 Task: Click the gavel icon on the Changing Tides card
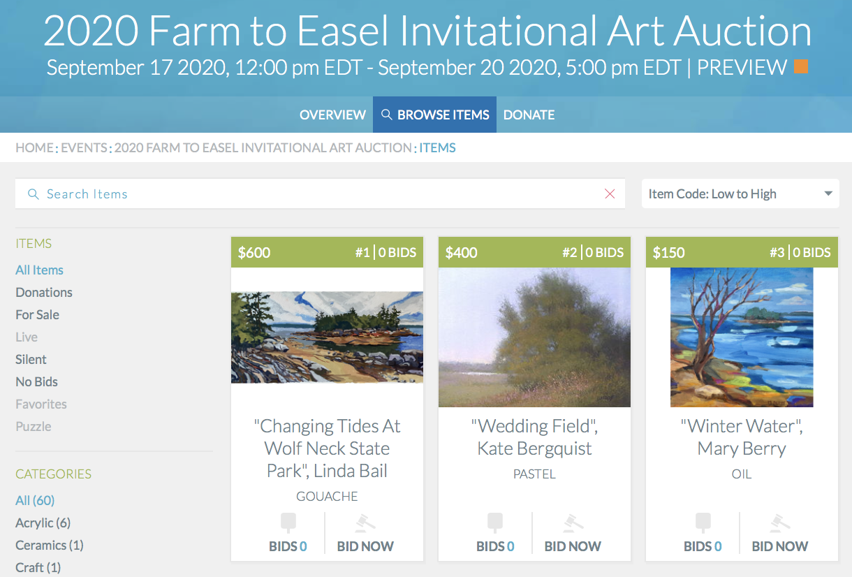point(365,523)
